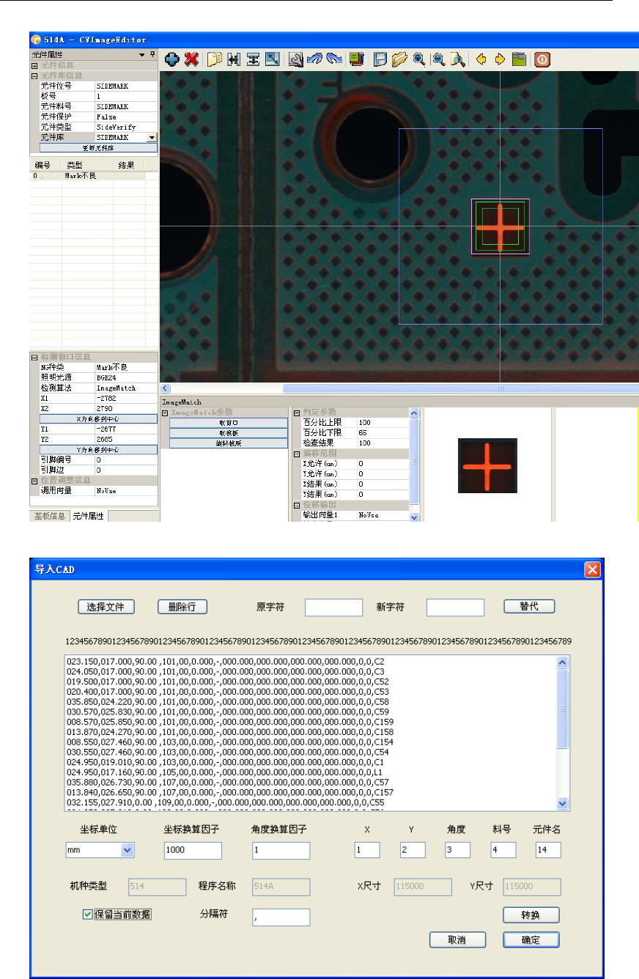Image resolution: width=639 pixels, height=979 pixels.
Task: Switch to the 元件属性 tab
Action: pos(89,516)
